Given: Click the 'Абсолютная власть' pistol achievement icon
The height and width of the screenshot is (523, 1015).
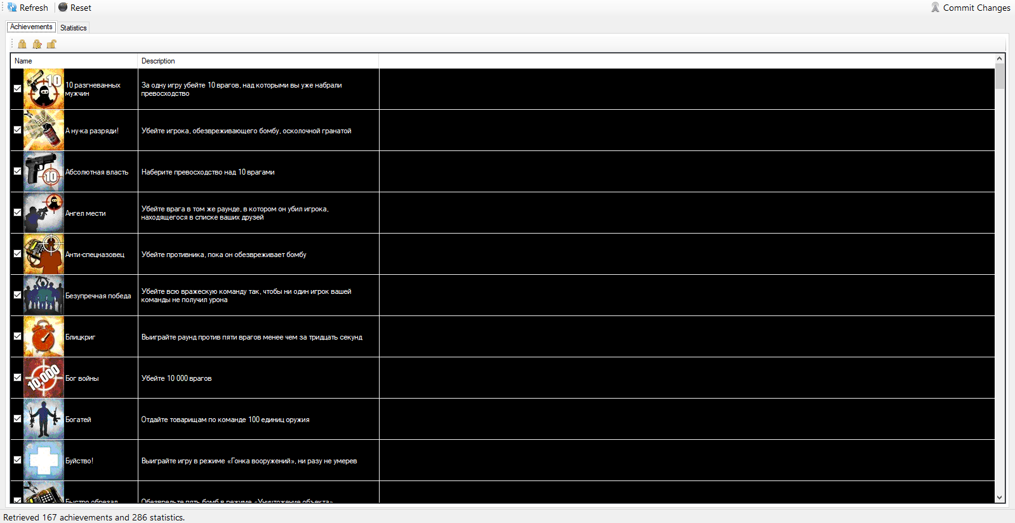Looking at the screenshot, I should (44, 171).
